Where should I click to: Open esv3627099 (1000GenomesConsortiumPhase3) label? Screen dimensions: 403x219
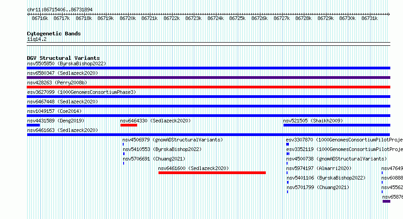[82, 92]
